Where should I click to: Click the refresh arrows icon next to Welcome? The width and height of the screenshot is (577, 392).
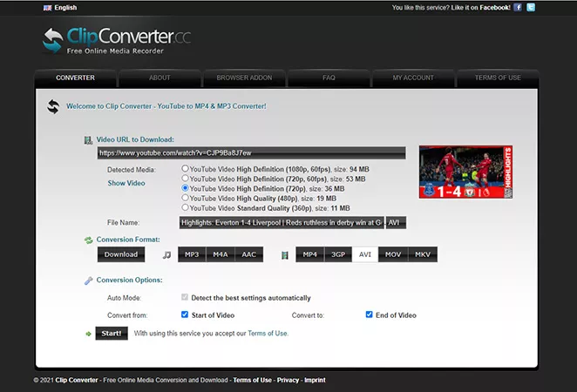(x=53, y=106)
